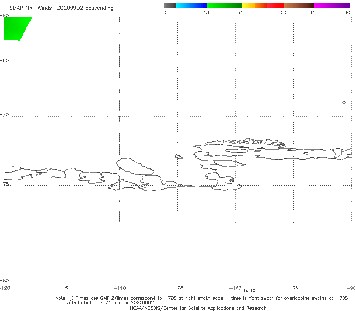Image resolution: width=355 pixels, height=311 pixels.
Task: Click the red segment of the color bar
Action: point(275,6)
